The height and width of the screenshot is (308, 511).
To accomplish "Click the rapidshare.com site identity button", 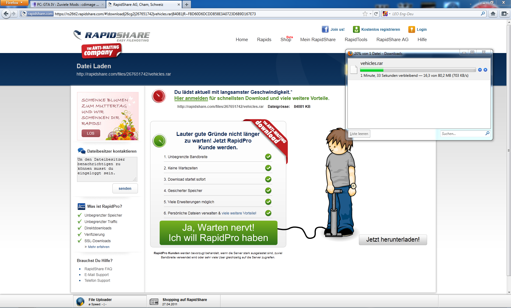I will coord(37,14).
